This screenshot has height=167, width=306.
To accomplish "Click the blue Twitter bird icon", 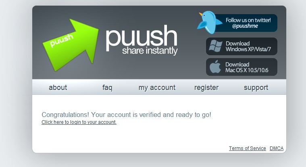I will point(209,23).
